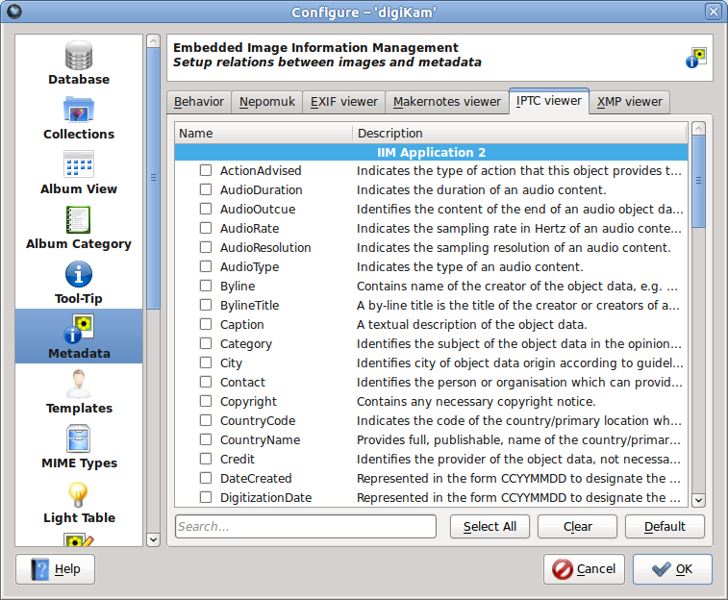Enable the Byline tag checkbox
The image size is (728, 600).
(x=206, y=286)
